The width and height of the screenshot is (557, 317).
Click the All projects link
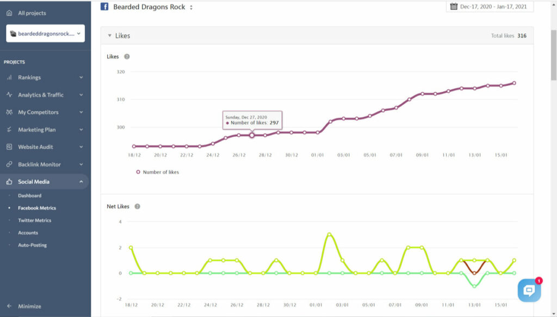point(32,13)
